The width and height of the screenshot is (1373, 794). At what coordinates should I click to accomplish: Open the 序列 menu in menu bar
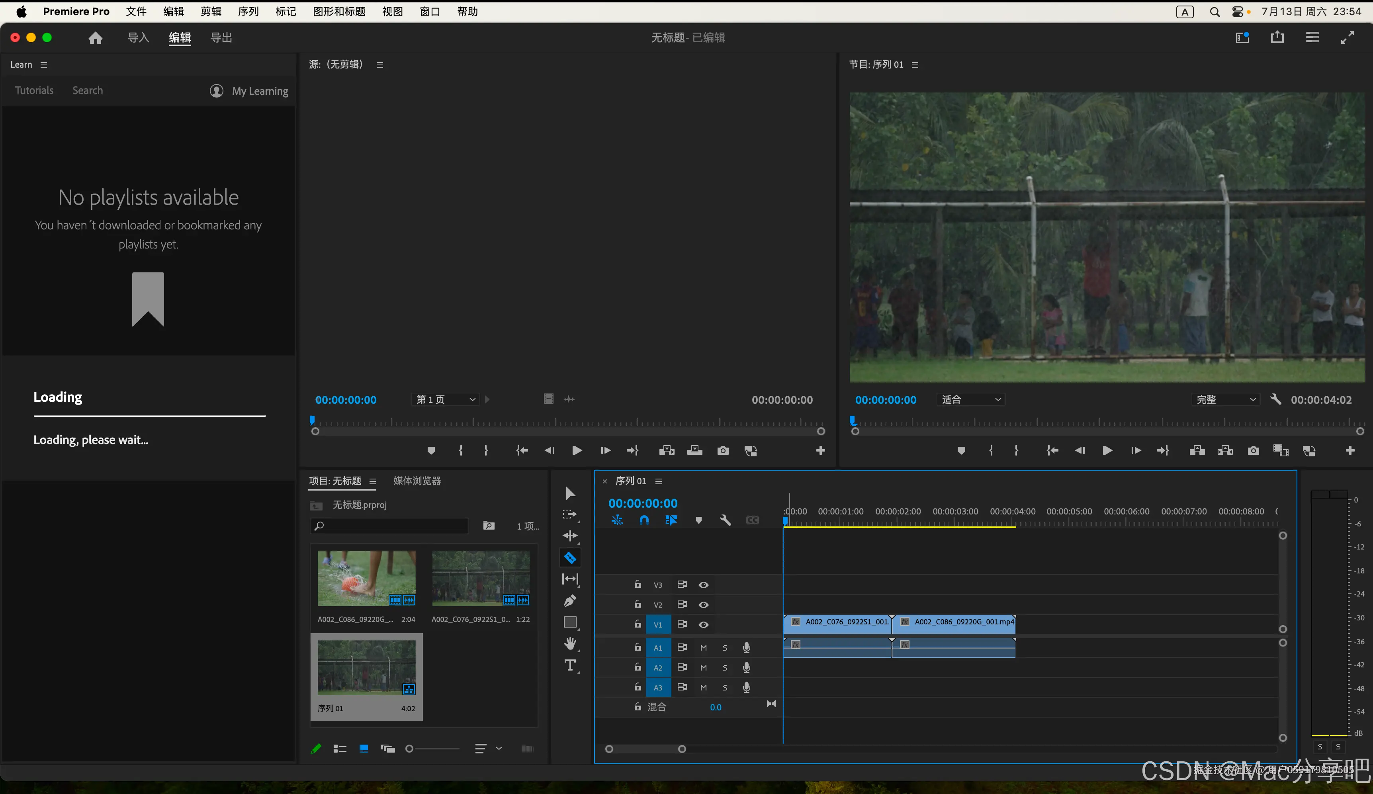(x=248, y=12)
